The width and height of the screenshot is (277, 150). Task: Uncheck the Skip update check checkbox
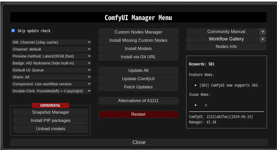click(13, 31)
